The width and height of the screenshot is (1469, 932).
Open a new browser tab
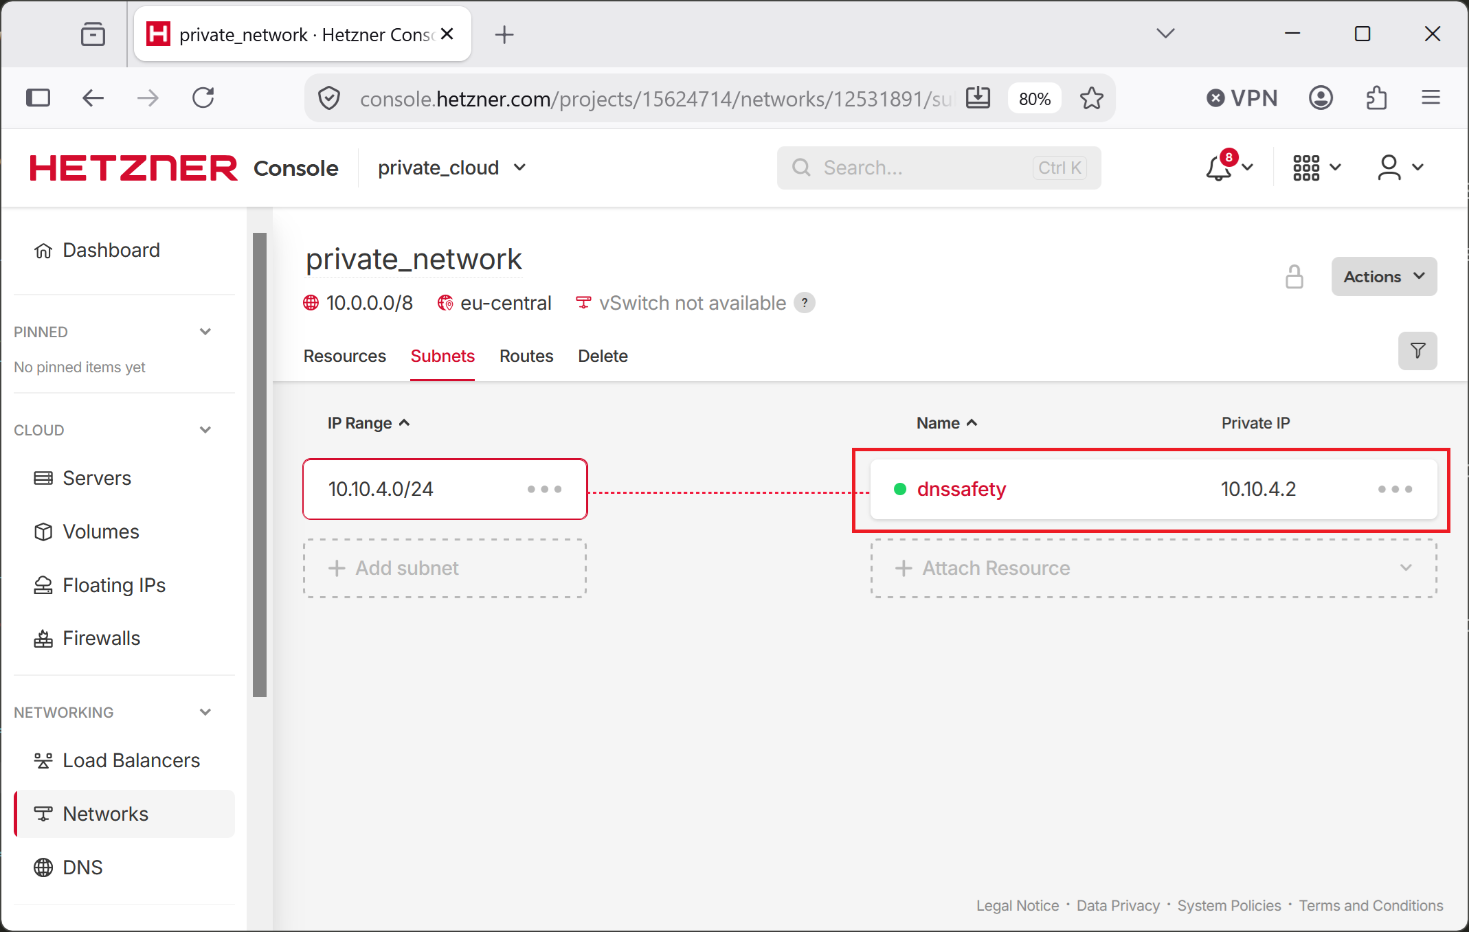[x=504, y=34]
